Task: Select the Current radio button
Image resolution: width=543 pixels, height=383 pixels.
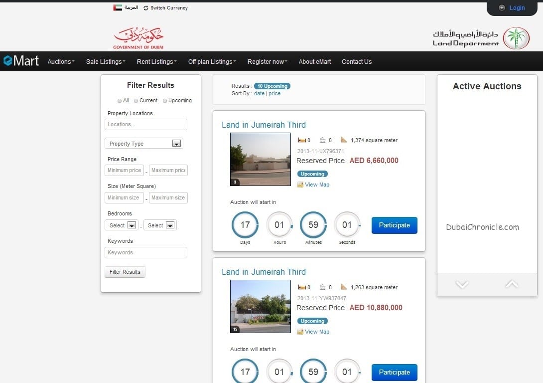Action: point(136,101)
